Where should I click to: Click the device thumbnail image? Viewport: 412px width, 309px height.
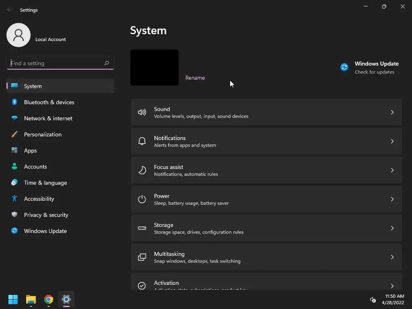[x=154, y=68]
